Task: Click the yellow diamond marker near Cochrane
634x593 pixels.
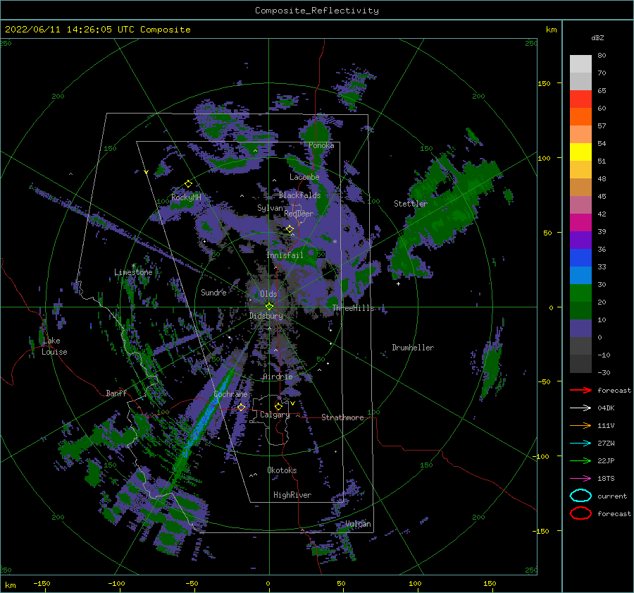Action: tap(241, 407)
